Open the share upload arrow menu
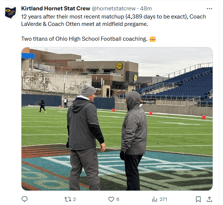This screenshot has height=205, width=223. tap(209, 199)
